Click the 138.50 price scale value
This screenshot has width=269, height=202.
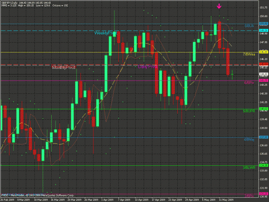tap(264, 128)
